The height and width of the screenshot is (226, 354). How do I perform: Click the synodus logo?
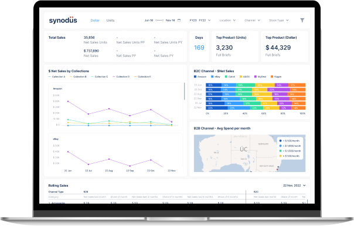[63, 20]
